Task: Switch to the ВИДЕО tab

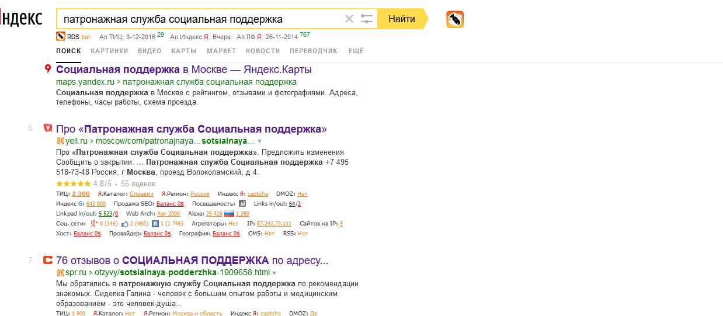Action: (x=150, y=51)
